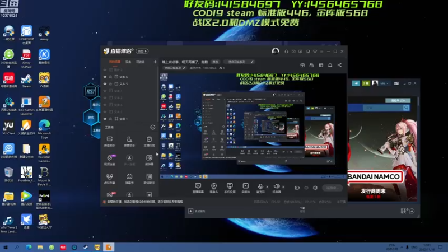Switch to the third scene tab
The width and height of the screenshot is (448, 252).
(x=141, y=62)
